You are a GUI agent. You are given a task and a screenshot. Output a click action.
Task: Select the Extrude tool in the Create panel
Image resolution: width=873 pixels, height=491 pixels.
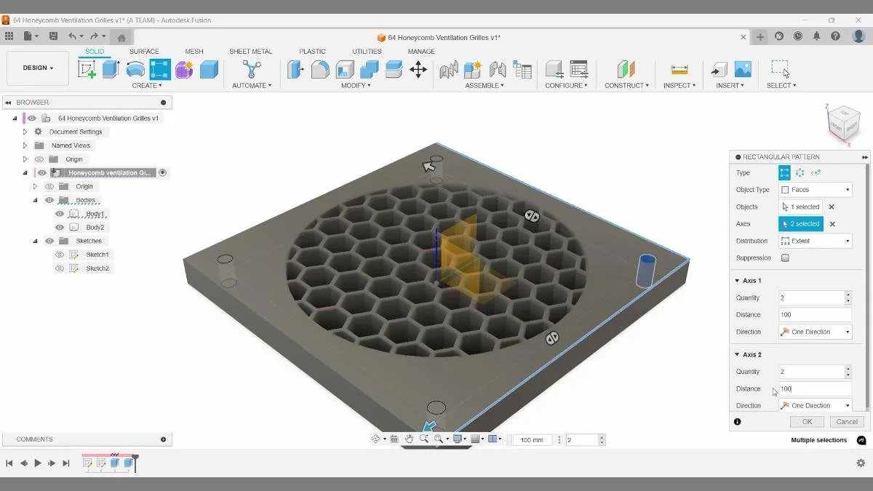tap(109, 68)
